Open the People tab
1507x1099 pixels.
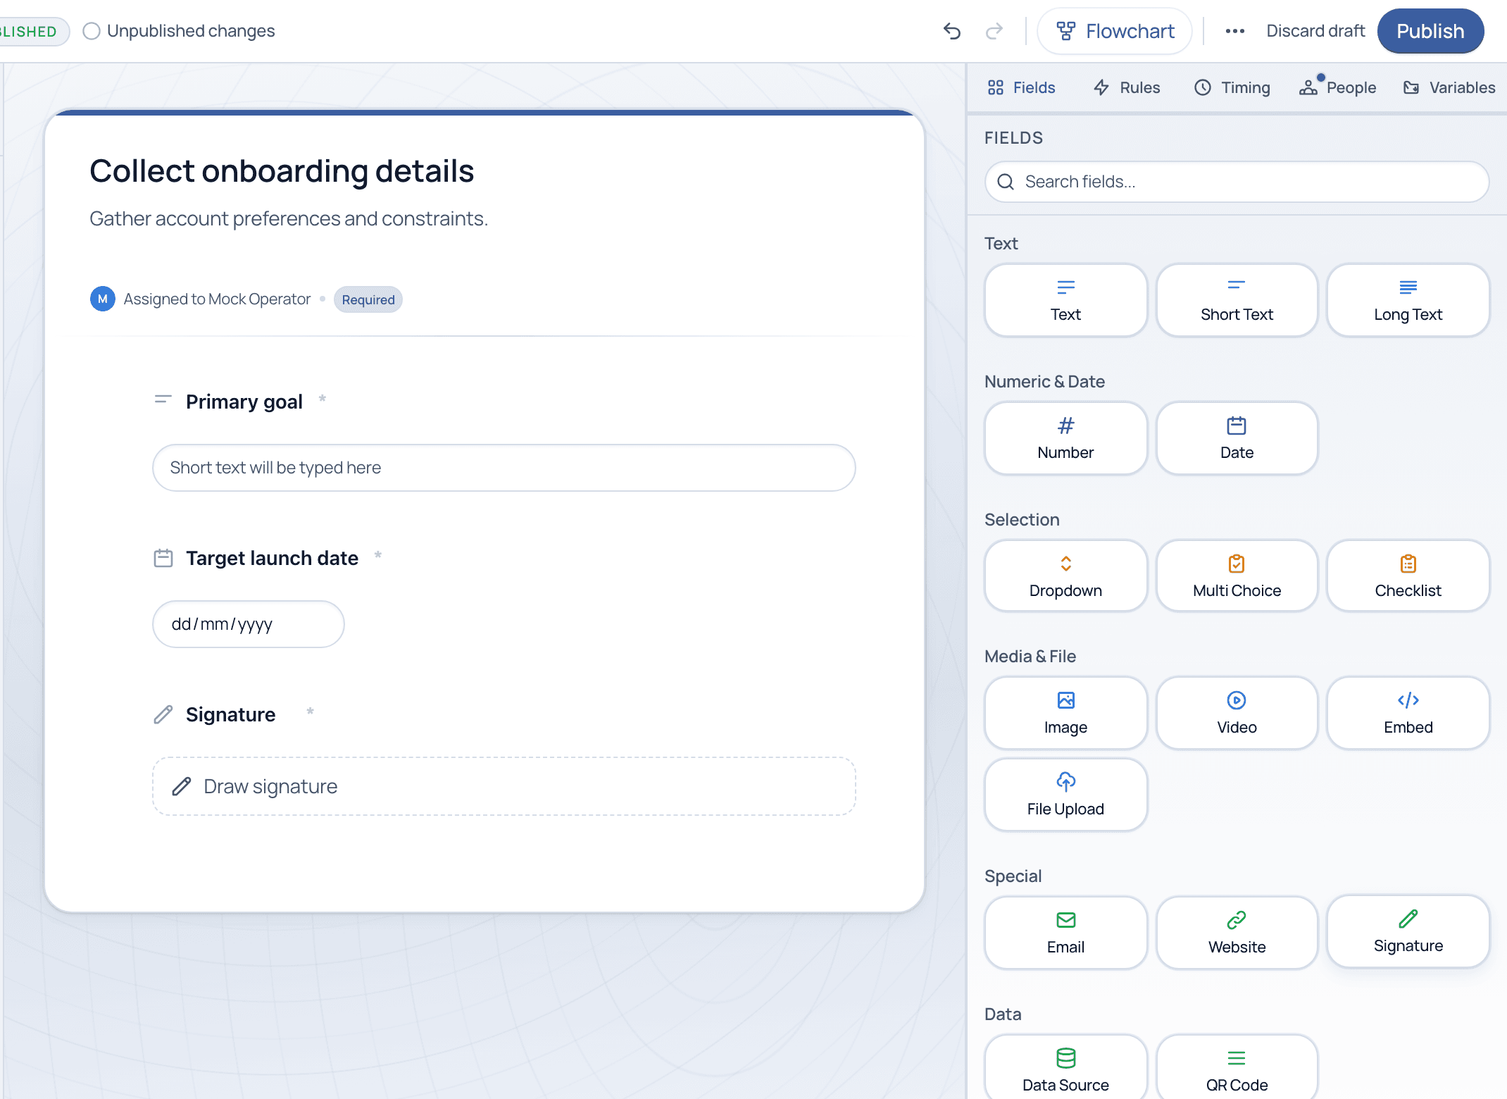[1337, 87]
